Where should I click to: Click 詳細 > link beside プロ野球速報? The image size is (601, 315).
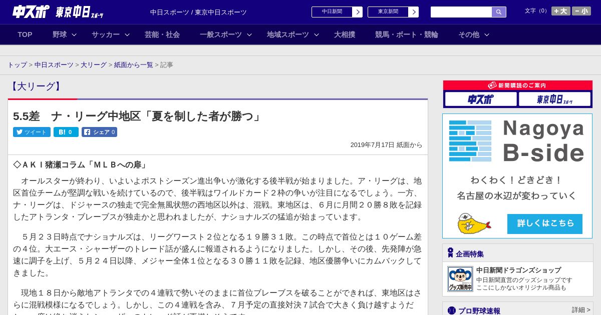point(581,310)
